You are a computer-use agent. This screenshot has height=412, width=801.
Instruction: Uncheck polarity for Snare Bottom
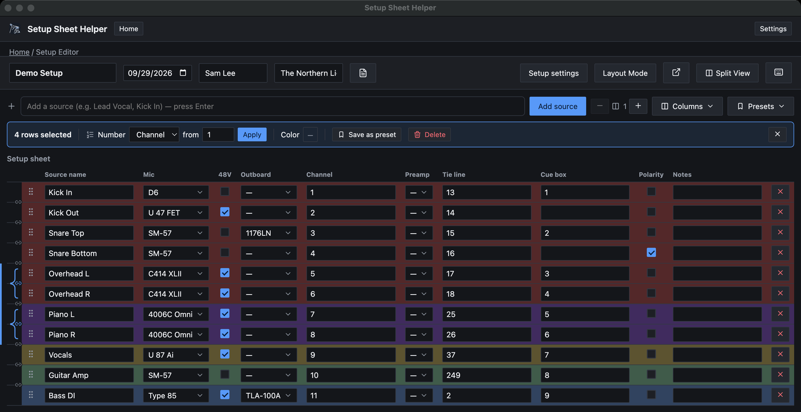[x=651, y=253]
